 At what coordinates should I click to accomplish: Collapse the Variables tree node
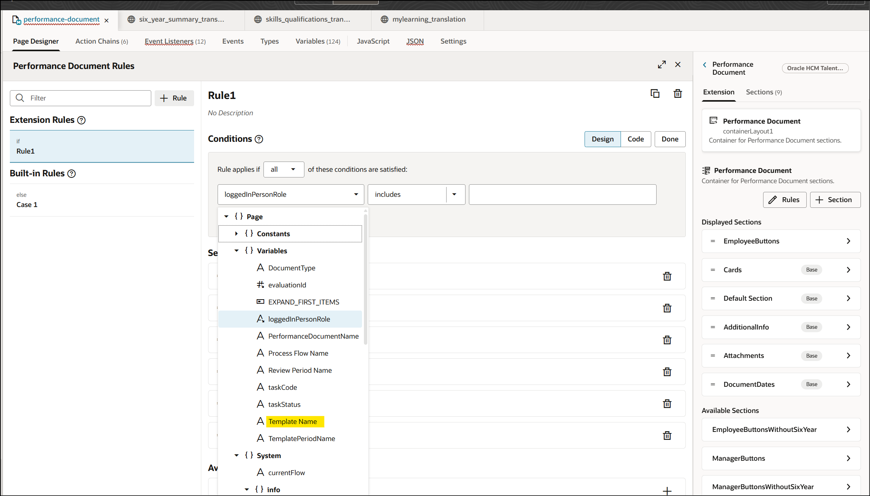[237, 251]
